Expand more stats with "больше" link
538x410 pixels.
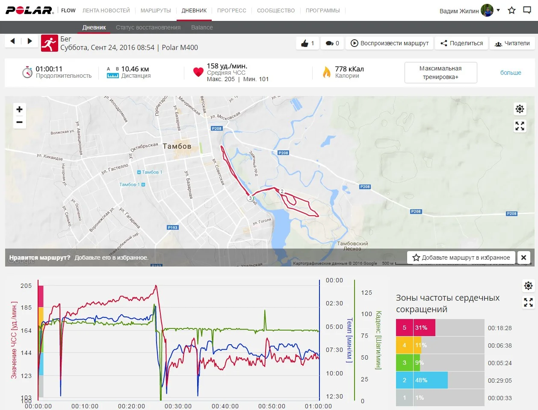click(x=511, y=73)
